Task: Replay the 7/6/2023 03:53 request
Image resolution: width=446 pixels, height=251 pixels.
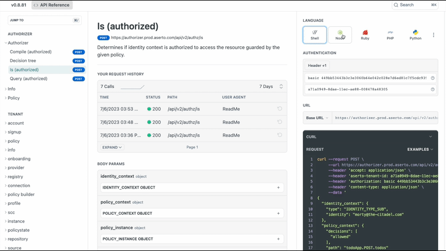Action: point(280,109)
